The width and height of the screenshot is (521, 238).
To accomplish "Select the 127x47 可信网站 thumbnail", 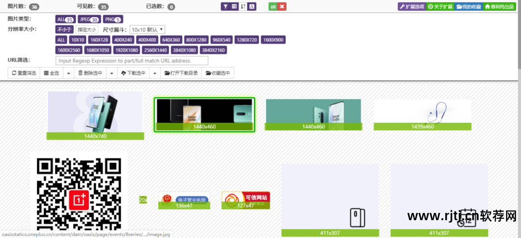I will point(246,200).
